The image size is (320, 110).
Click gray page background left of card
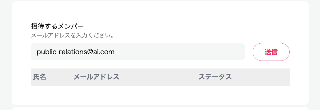click(x=5, y=53)
